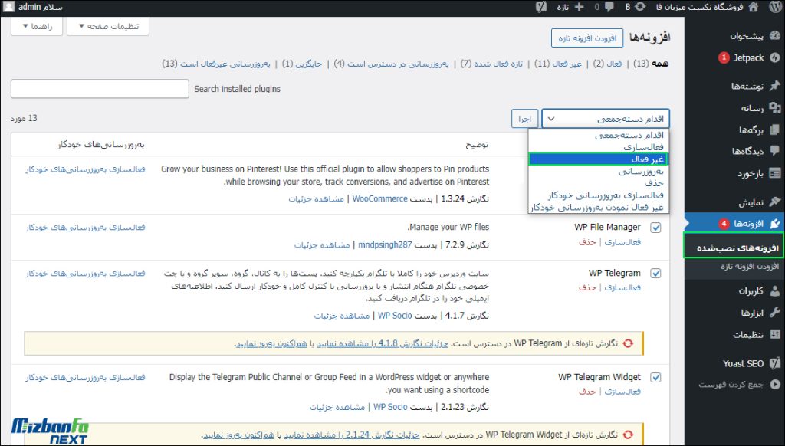Screen dimensions: 785x446
Task: Click site name فروشگاه تست میزبان فا
Action: 700,7
